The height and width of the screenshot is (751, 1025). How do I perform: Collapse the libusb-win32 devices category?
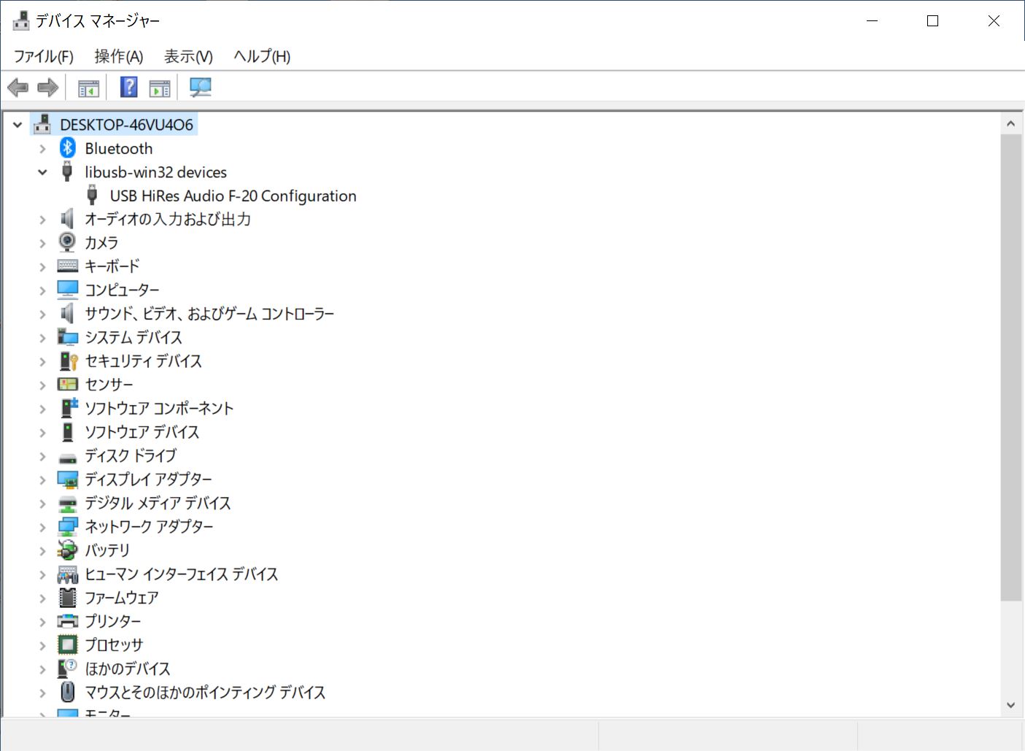42,172
